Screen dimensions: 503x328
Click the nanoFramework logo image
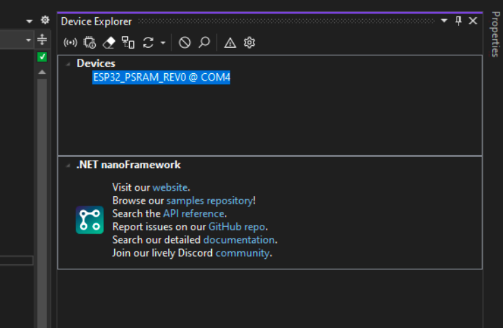coord(90,220)
